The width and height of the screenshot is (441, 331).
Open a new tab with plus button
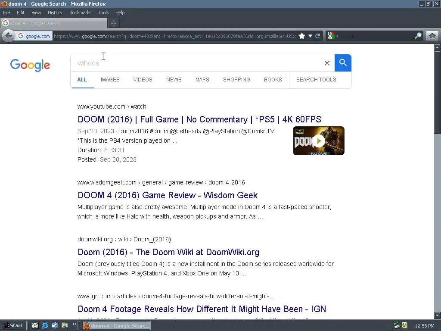(x=114, y=23)
